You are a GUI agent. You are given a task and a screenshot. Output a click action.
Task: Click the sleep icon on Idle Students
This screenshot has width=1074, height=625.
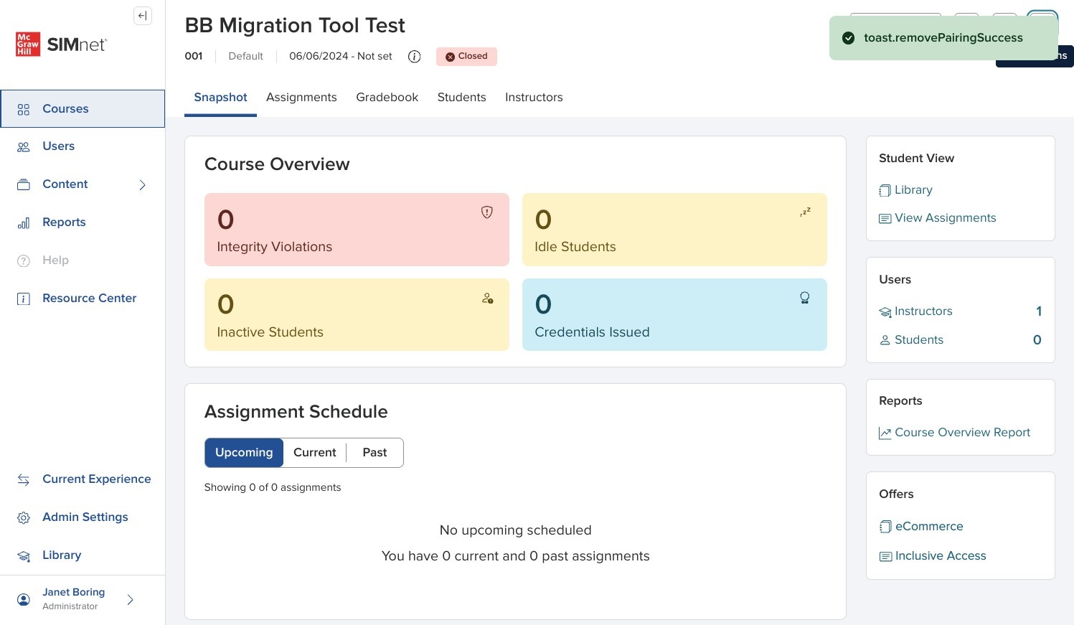[805, 212]
